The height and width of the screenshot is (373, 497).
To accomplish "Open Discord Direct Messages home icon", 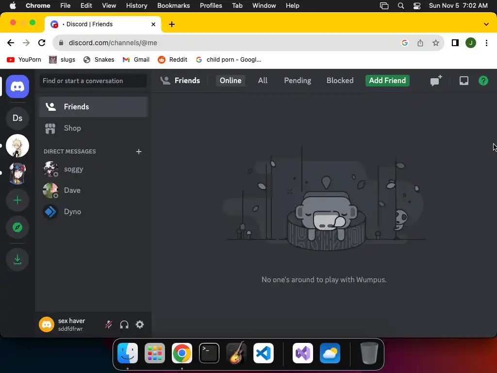I will click(x=17, y=86).
